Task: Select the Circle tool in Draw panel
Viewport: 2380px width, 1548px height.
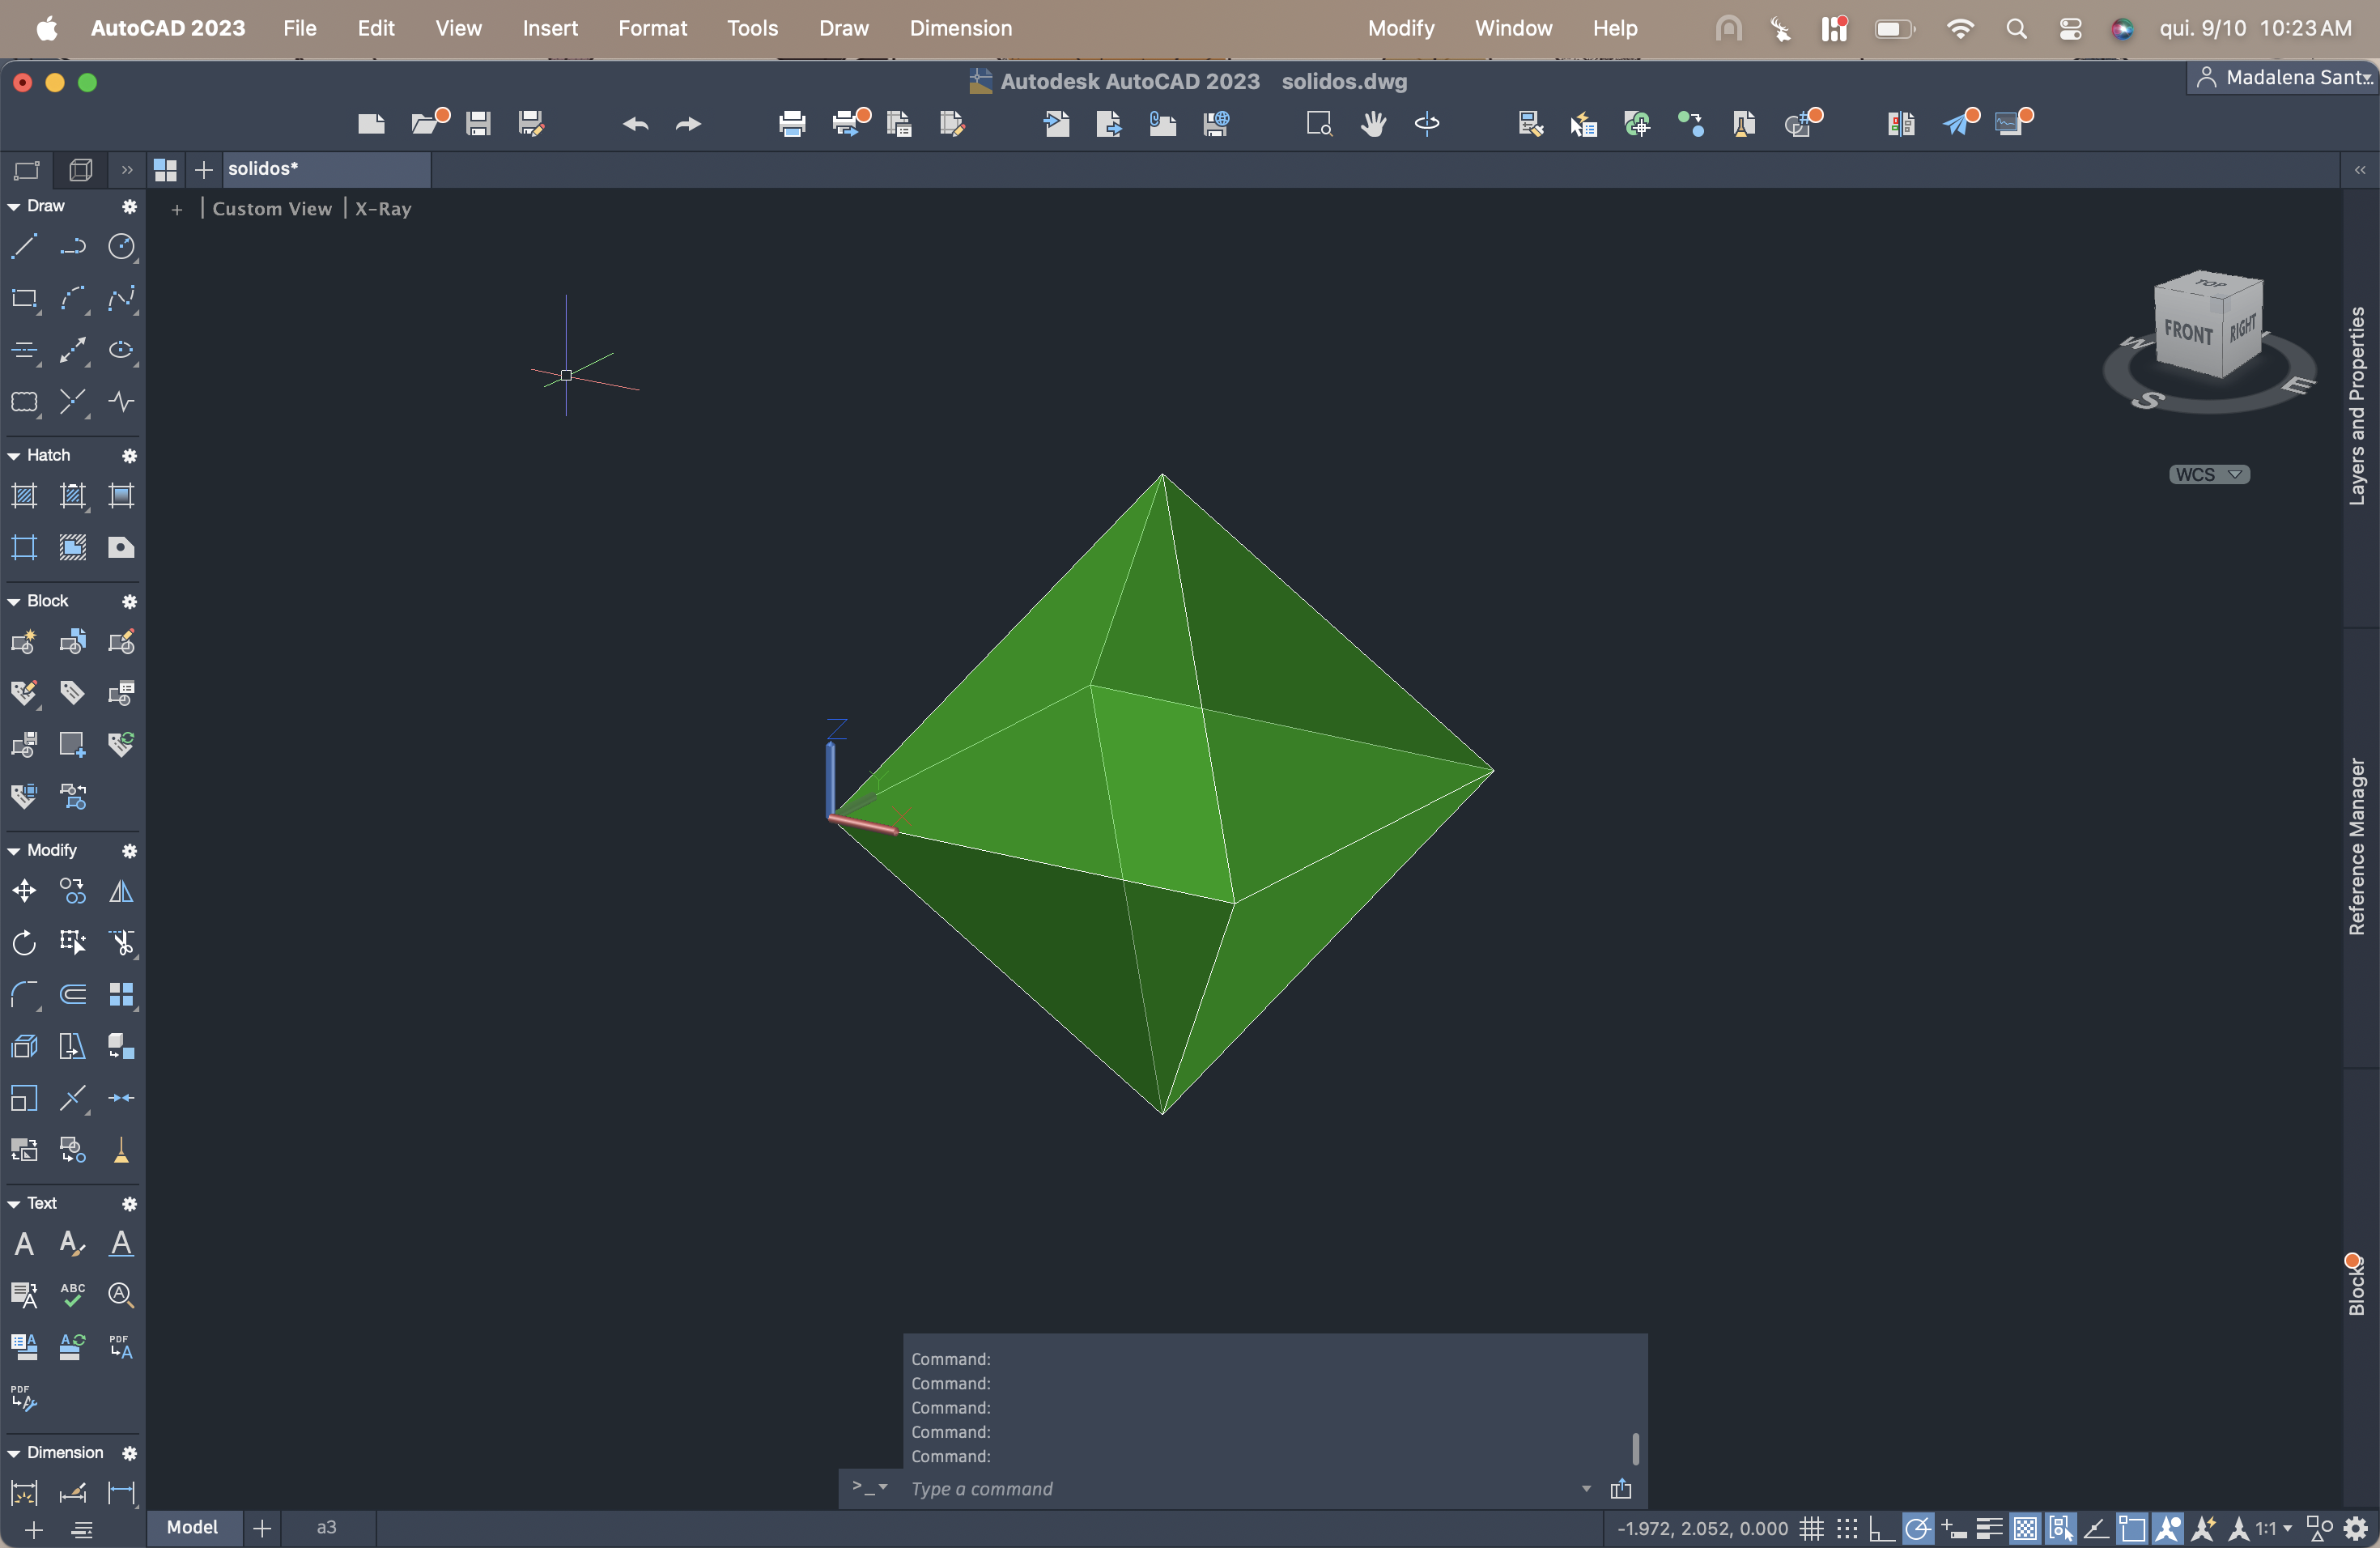Action: (121, 246)
